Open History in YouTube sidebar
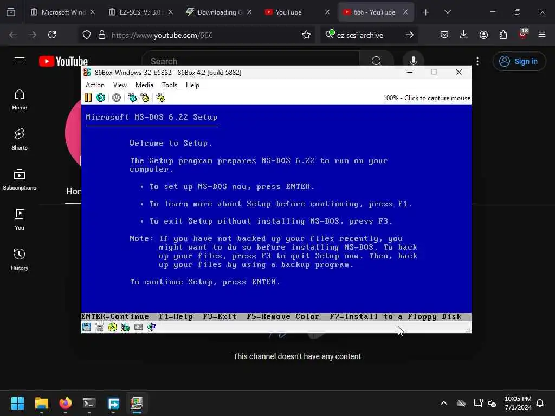Screen dimensions: 555x416 point(20,259)
